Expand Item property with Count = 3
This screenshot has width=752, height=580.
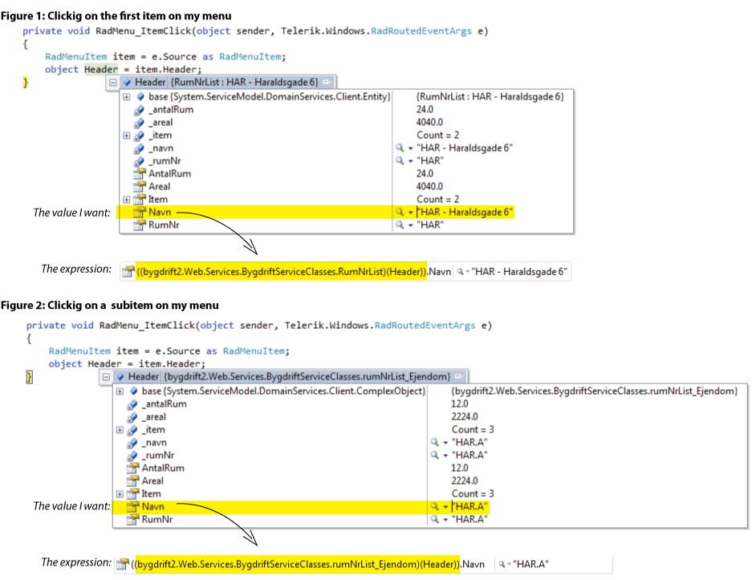pyautogui.click(x=120, y=493)
